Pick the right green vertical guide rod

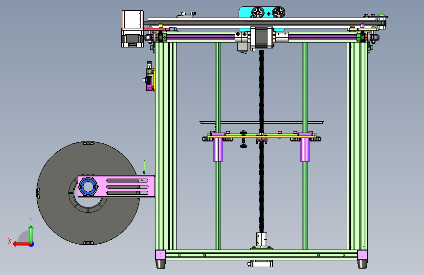(x=305, y=90)
